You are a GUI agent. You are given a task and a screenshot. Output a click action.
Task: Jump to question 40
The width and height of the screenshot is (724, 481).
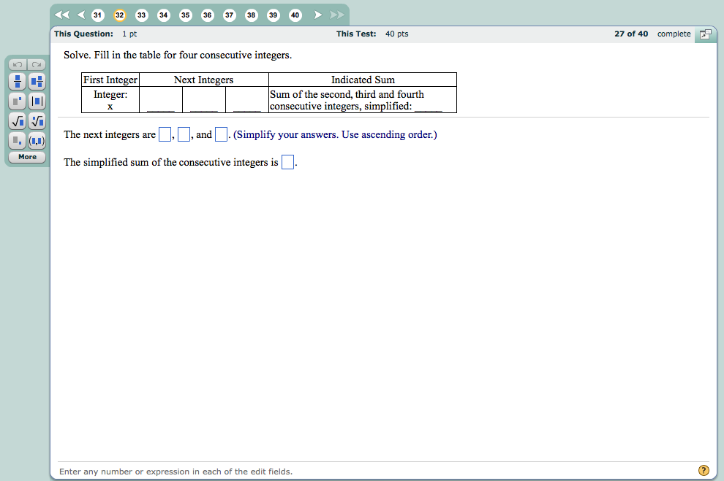pyautogui.click(x=295, y=15)
